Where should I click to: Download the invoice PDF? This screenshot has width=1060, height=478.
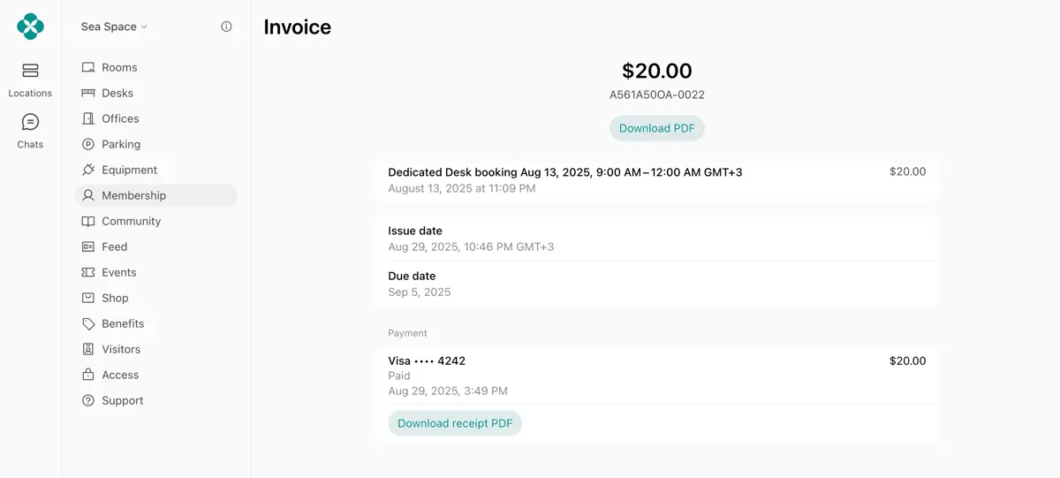tap(657, 128)
